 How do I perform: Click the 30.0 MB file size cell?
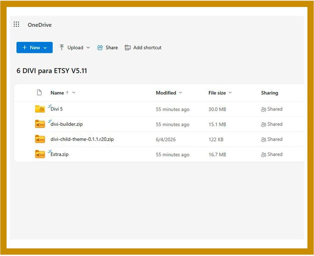click(217, 109)
